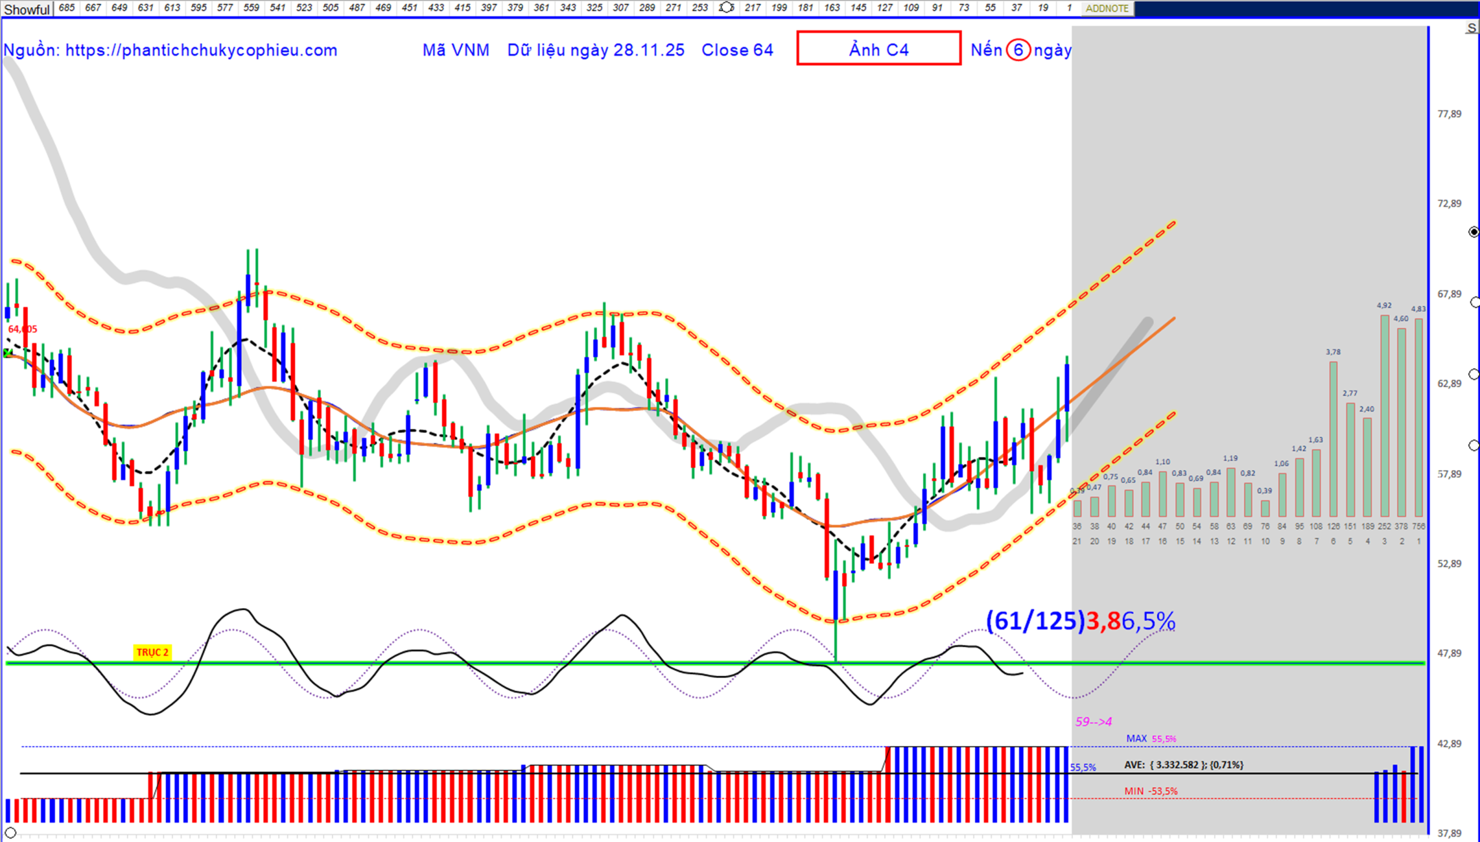Screen dimensions: 1480x842
Task: Click the small circle at bottom-left corner
Action: pyautogui.click(x=10, y=833)
